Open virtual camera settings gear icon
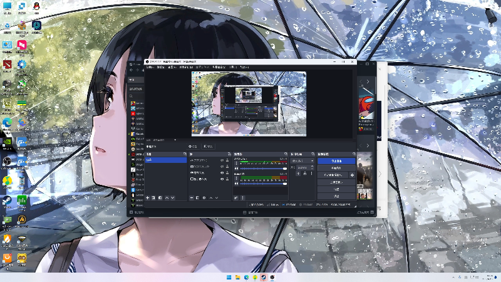 click(352, 175)
